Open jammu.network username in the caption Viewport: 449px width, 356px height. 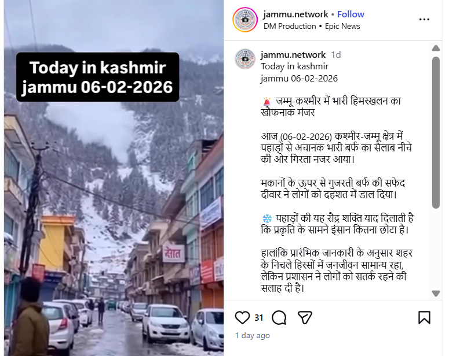click(293, 54)
